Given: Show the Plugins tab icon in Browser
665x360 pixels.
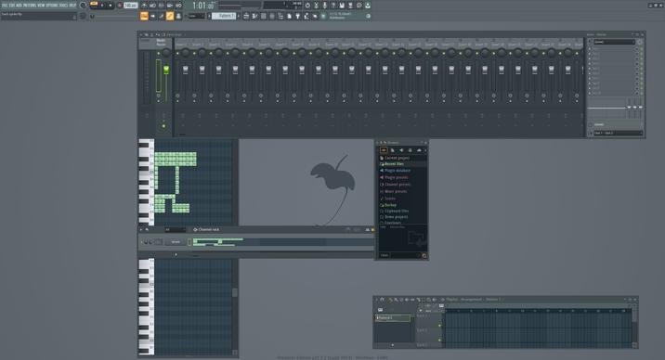Looking at the screenshot, I should (x=401, y=150).
